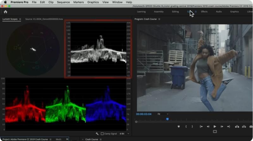Open the Help menu

pyautogui.click(x=129, y=2)
